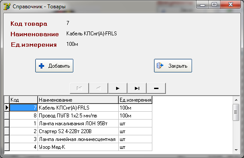The height and width of the screenshot is (158, 244).
Task: Select cell 'Узор Мед-К'
Action: point(78,147)
